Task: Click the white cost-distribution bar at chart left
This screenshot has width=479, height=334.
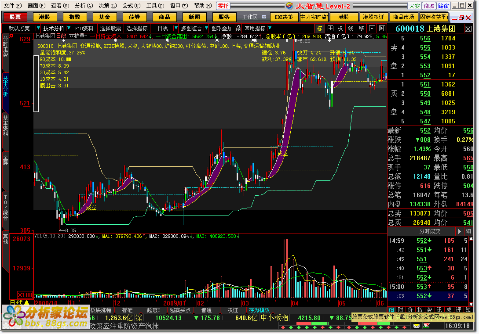Action: 36,83
